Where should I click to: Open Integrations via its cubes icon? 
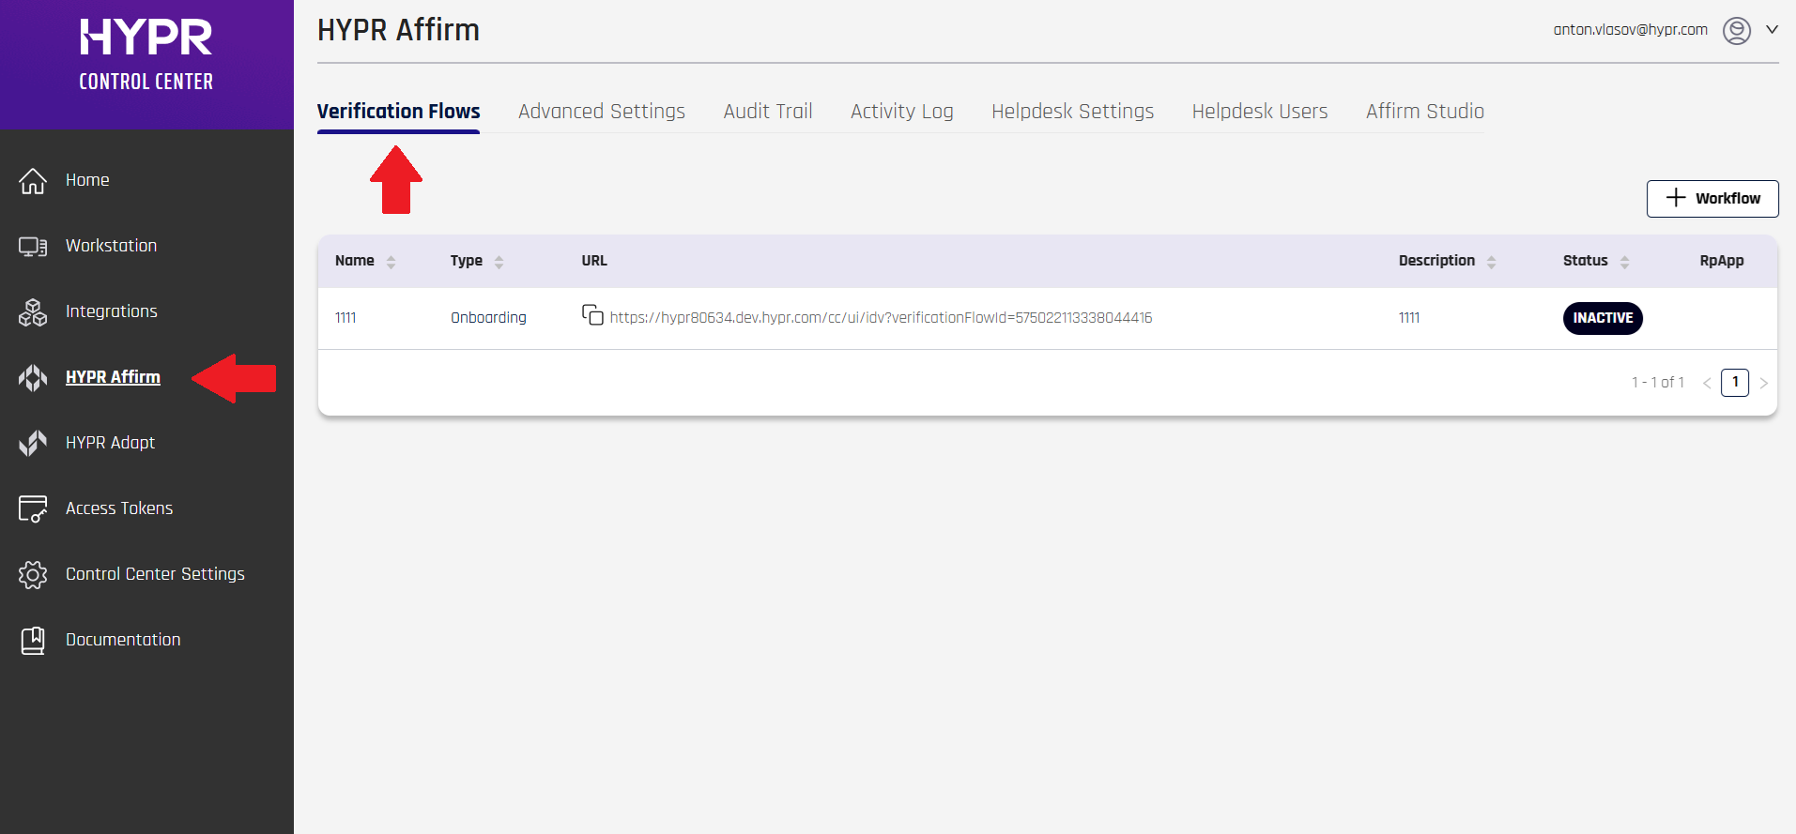[33, 312]
